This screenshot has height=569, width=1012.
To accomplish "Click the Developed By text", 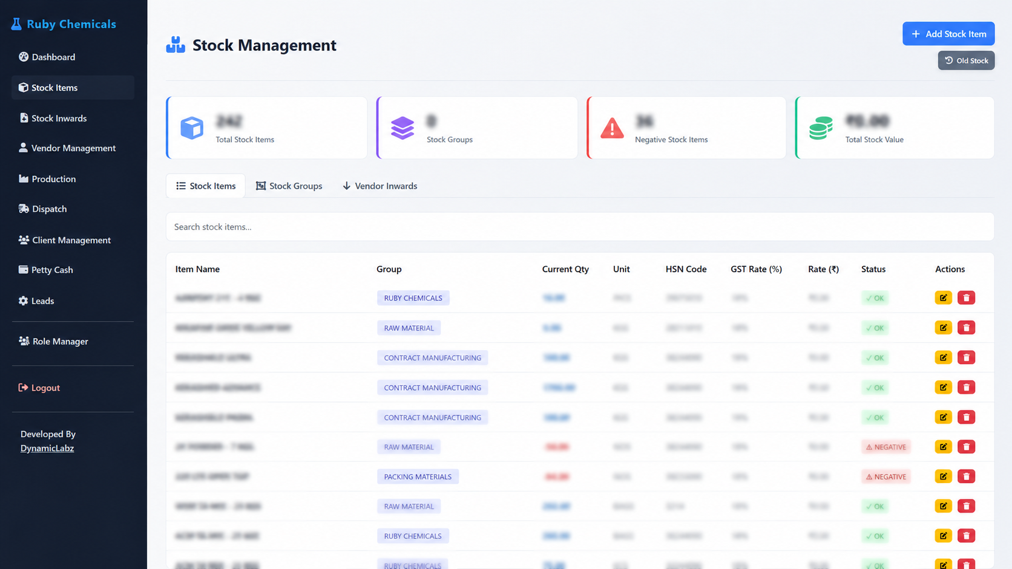I will coord(48,434).
